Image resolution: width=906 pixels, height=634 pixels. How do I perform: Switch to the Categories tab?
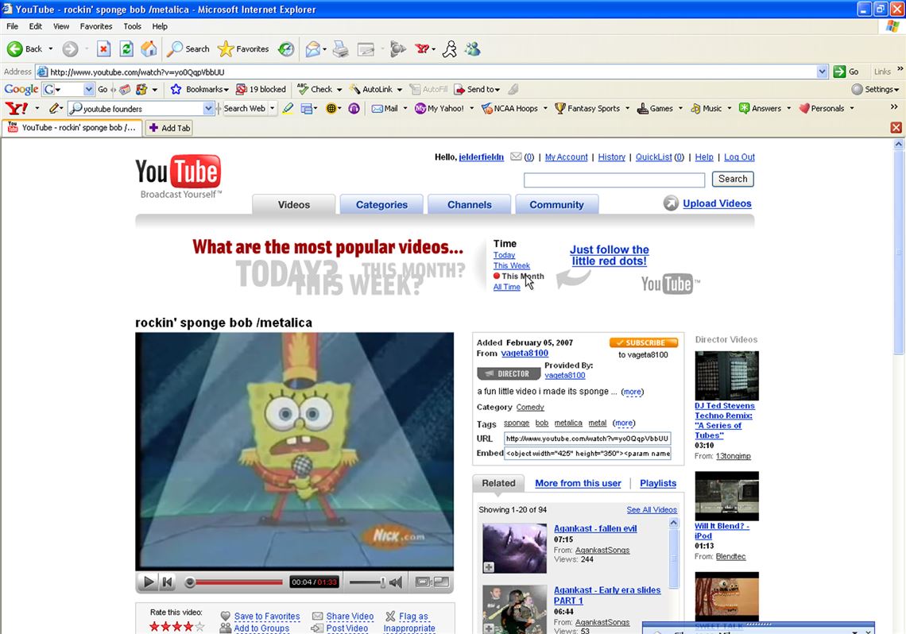pyautogui.click(x=381, y=205)
